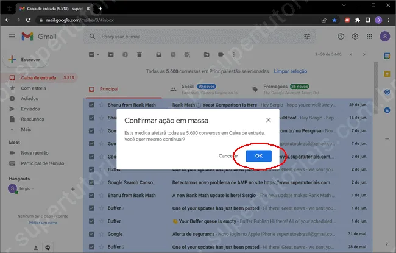Toggle the select-all checkbox in toolbar
The width and height of the screenshot is (396, 253).
tap(91, 54)
